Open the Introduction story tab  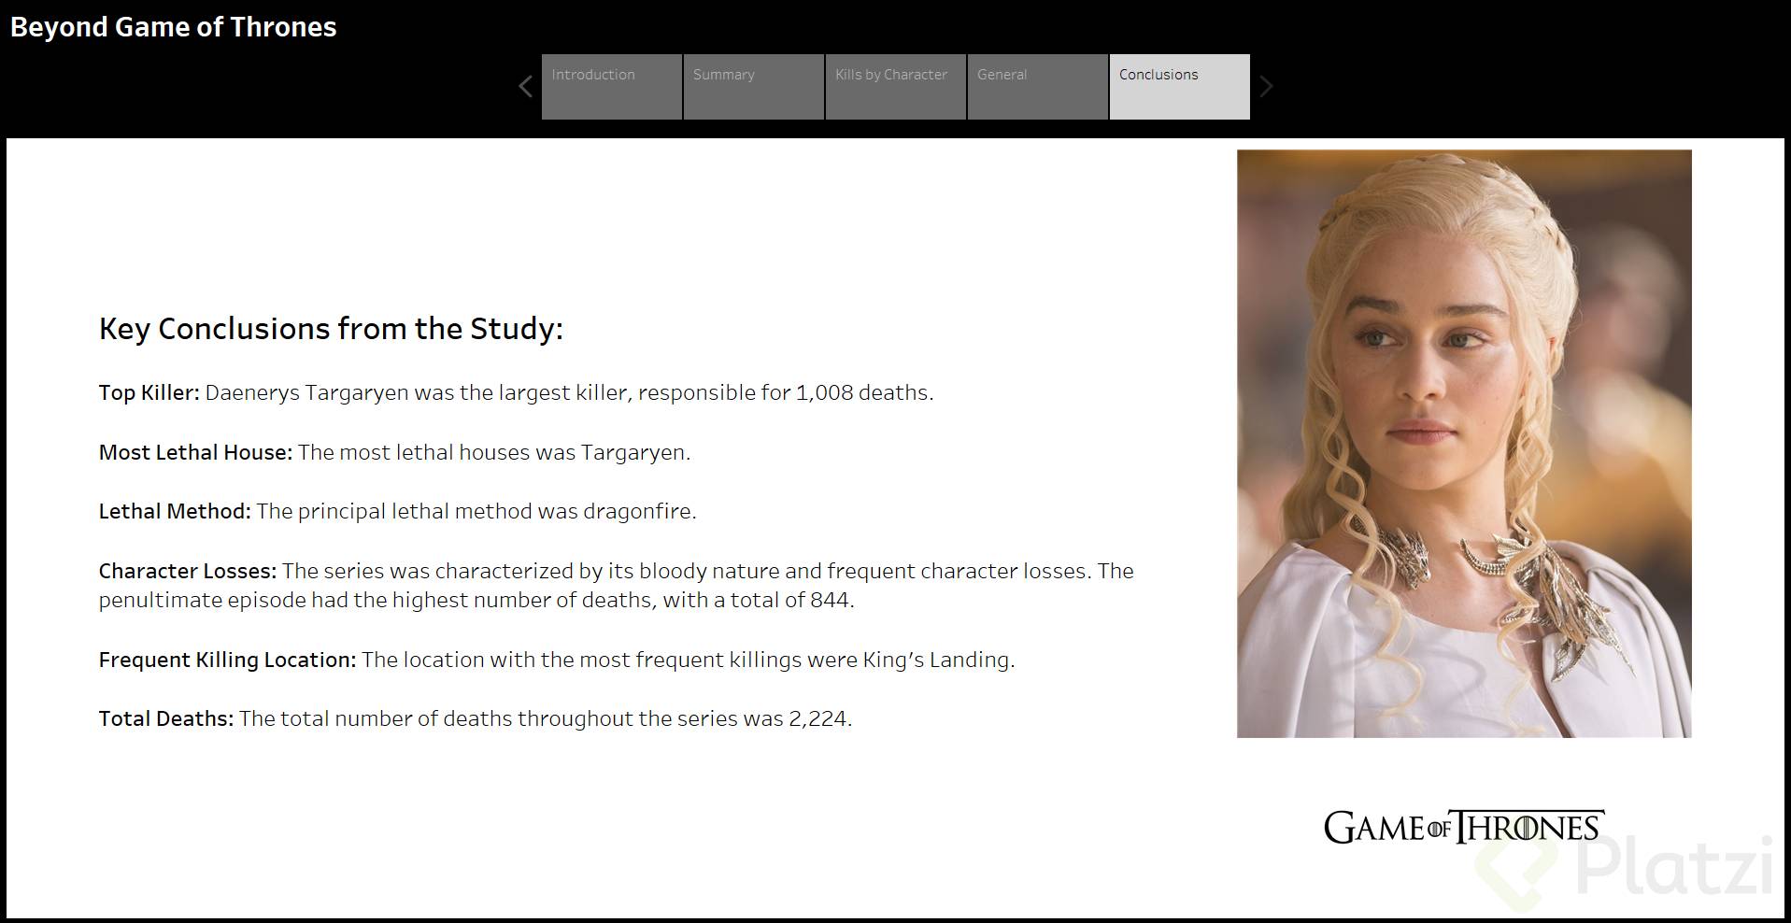(612, 87)
